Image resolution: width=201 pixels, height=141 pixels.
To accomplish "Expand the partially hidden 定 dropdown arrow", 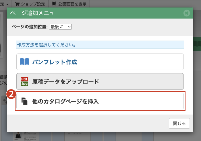I will pos(7,4).
